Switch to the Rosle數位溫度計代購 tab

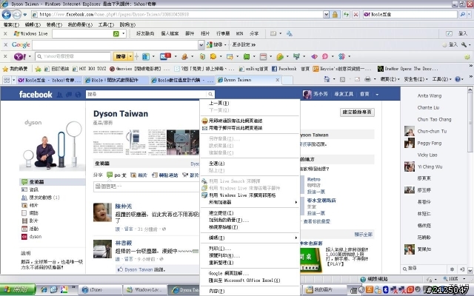pos(182,80)
